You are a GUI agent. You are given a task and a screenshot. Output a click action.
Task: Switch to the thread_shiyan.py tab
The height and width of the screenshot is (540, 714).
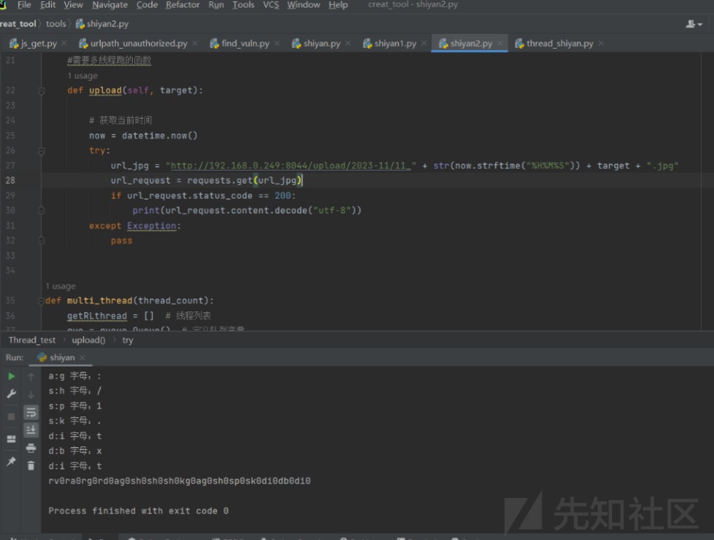pyautogui.click(x=559, y=44)
